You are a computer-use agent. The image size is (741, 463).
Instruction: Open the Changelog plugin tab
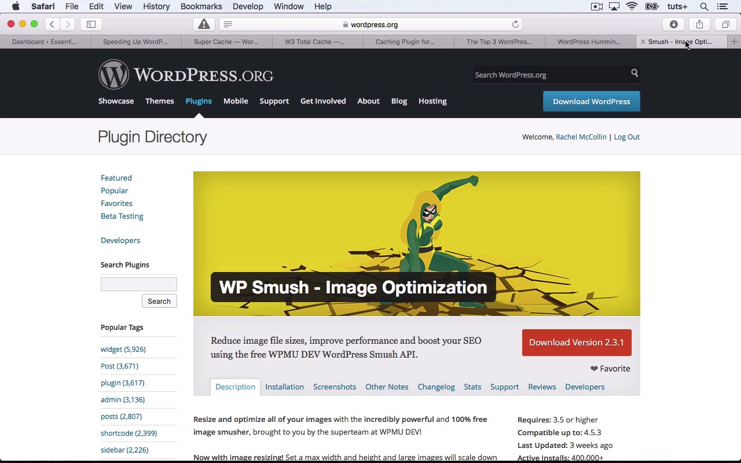point(436,387)
